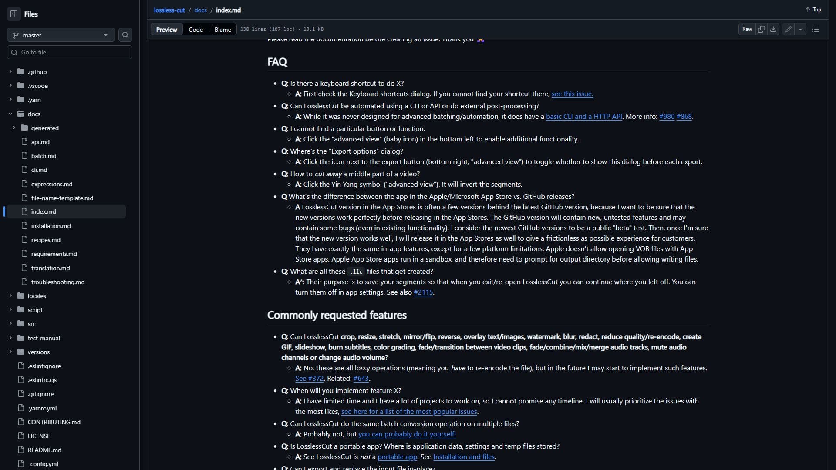Open cli.md in file tree
Screen dimensions: 836x470
(39, 169)
